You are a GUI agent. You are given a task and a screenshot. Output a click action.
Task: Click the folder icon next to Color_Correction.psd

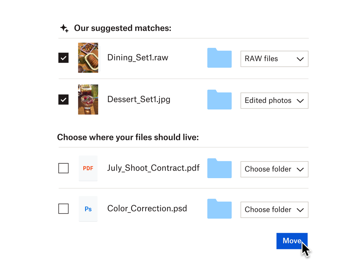pyautogui.click(x=219, y=209)
